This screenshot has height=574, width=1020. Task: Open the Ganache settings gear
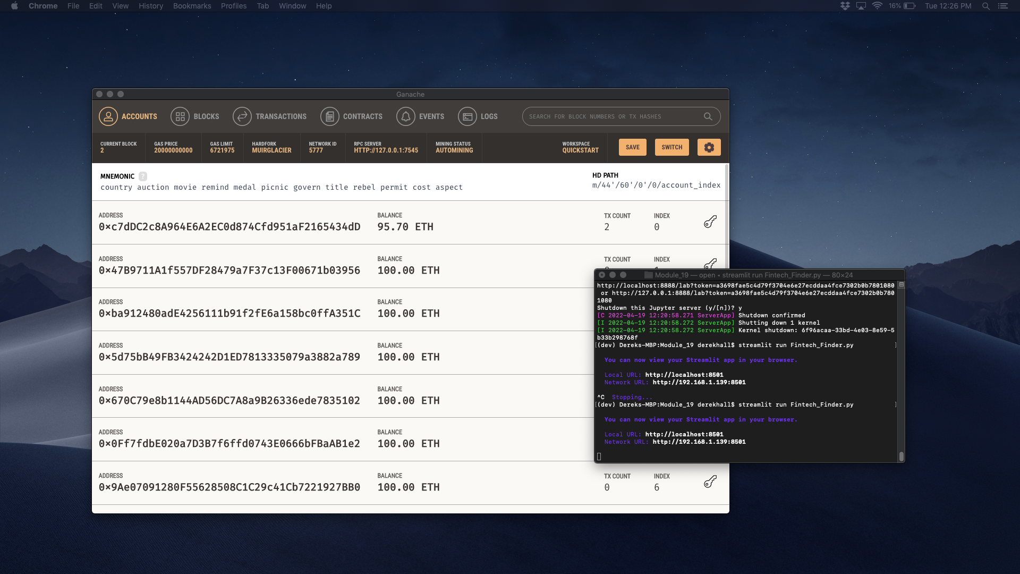(709, 147)
